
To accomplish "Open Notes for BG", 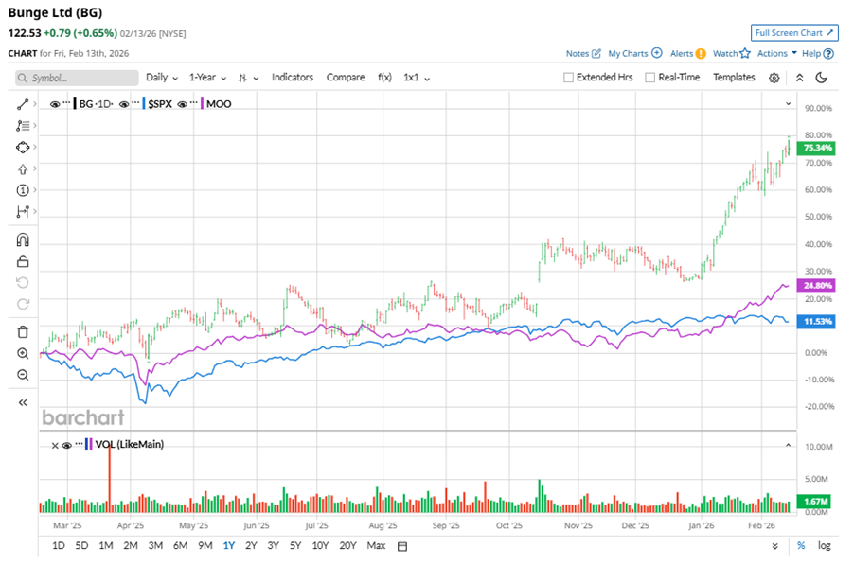I will 583,53.
